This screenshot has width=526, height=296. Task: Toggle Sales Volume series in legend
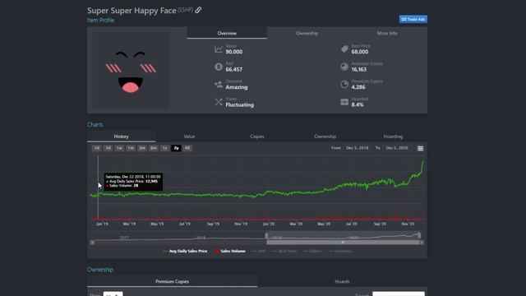pos(230,251)
